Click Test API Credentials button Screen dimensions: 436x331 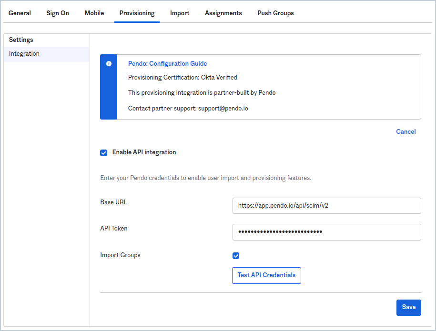pos(266,275)
